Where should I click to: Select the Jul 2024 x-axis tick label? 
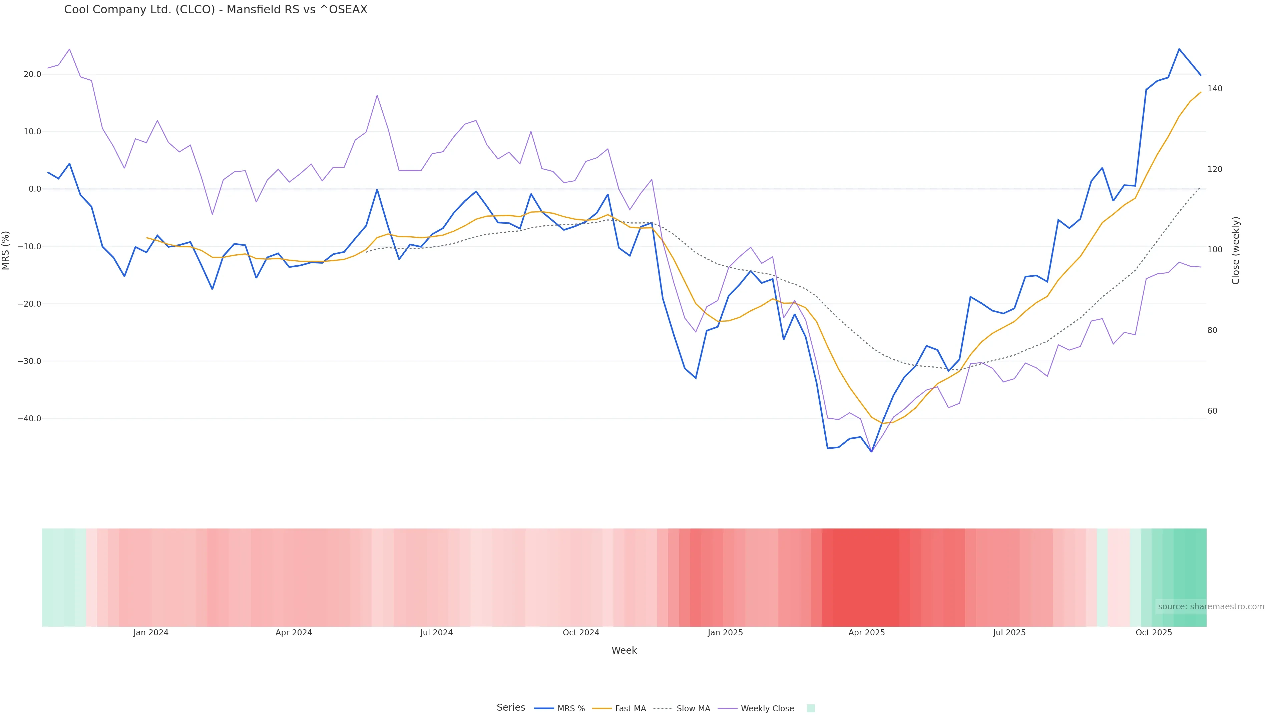437,633
